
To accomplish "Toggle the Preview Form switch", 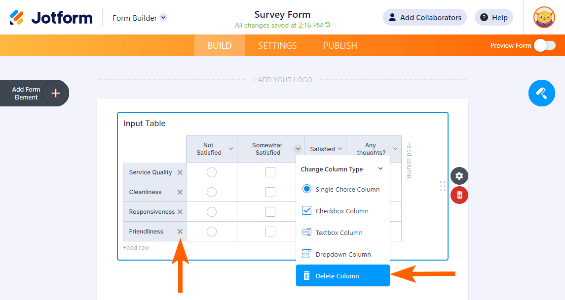I will coord(544,45).
